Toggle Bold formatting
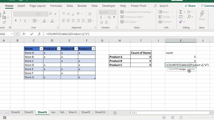 click(x=16, y=21)
